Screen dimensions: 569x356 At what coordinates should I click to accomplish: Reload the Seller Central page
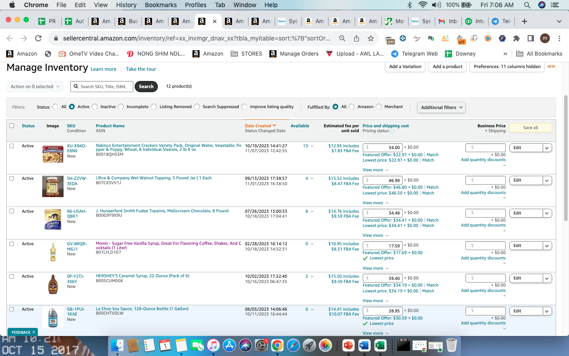[x=38, y=38]
